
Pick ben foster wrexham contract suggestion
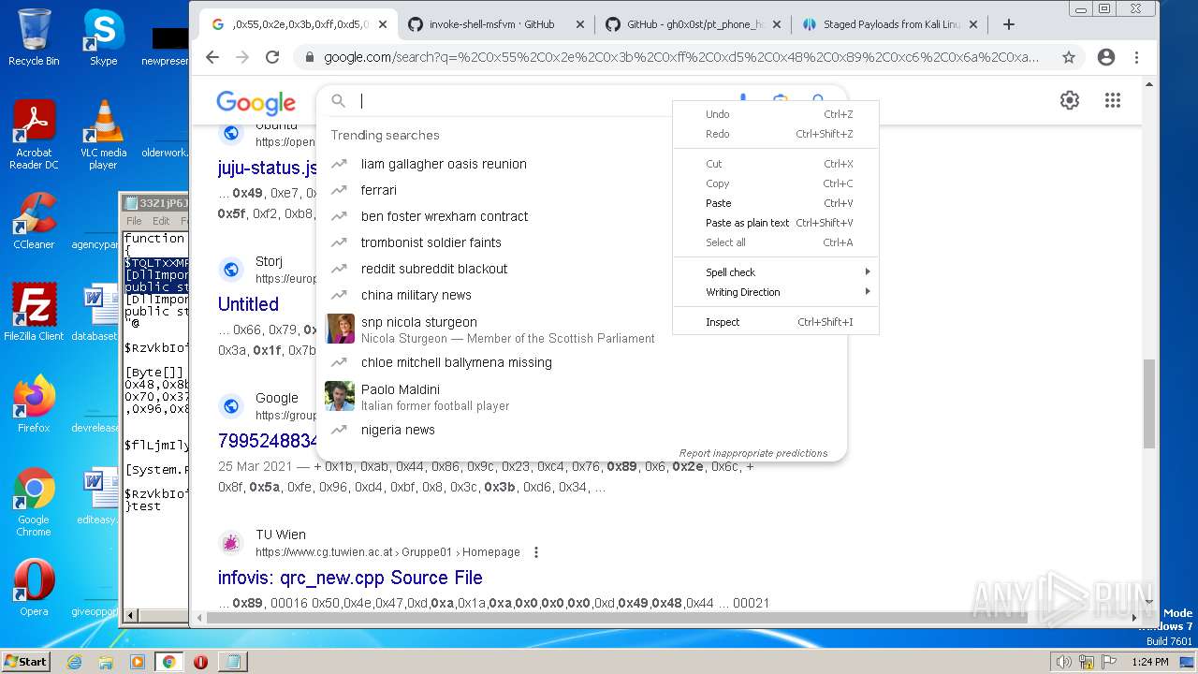coord(445,216)
